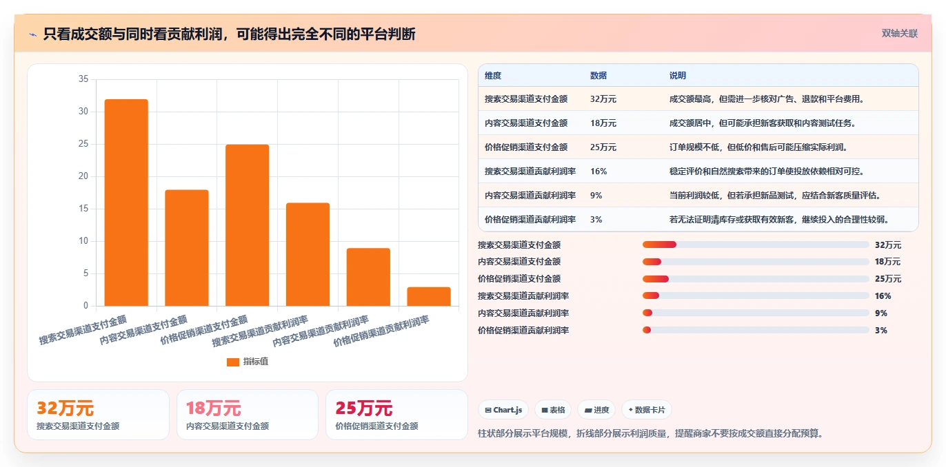Click the 数据卡片 chip

[647, 410]
